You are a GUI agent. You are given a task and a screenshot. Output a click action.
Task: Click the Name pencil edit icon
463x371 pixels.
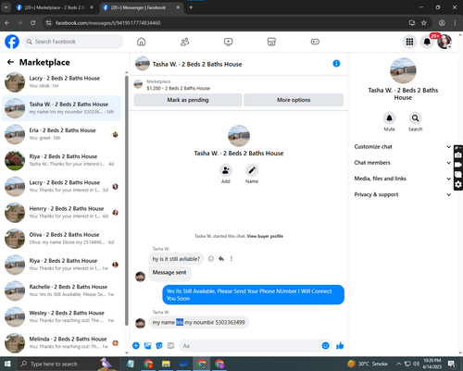252,170
